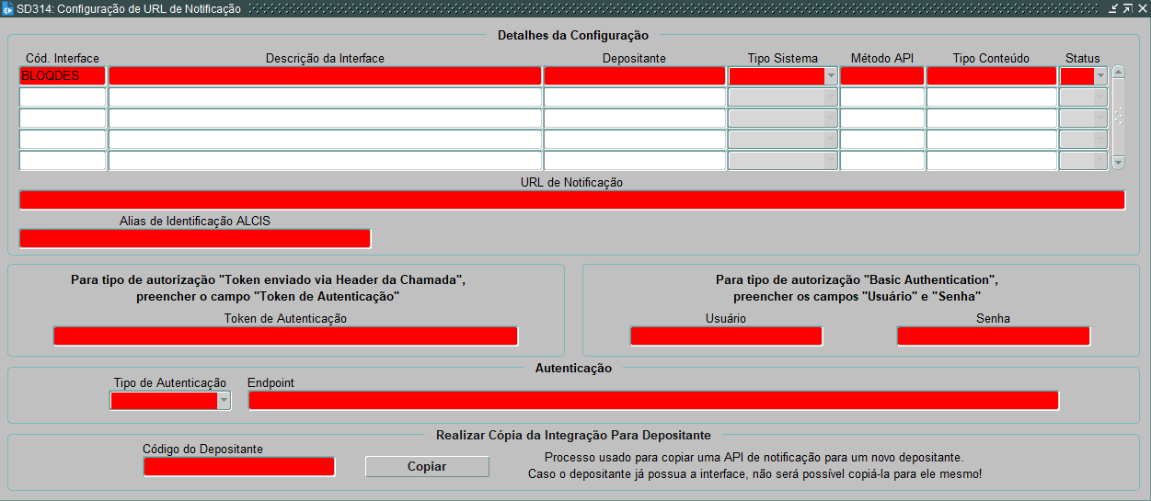The height and width of the screenshot is (501, 1151).
Task: Click the 'Tipo de Autenticação' label
Action: coord(170,382)
